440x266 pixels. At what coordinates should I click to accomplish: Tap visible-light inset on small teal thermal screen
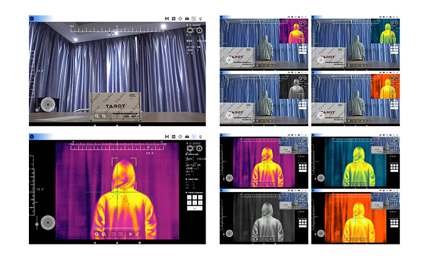click(x=385, y=145)
